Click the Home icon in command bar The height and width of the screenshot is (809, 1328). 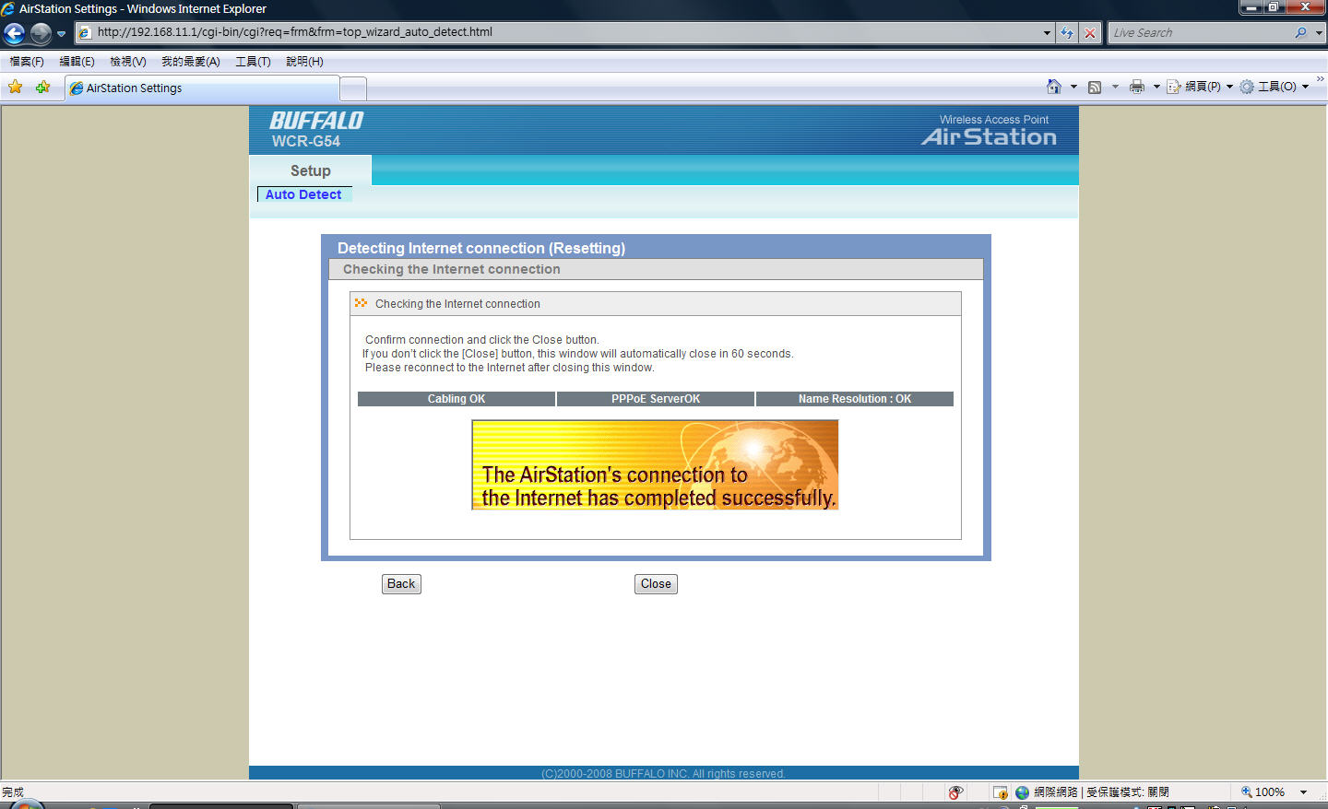1054,87
